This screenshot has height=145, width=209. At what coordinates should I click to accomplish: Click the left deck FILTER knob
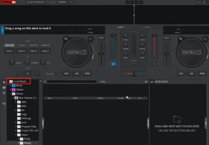coord(12,62)
